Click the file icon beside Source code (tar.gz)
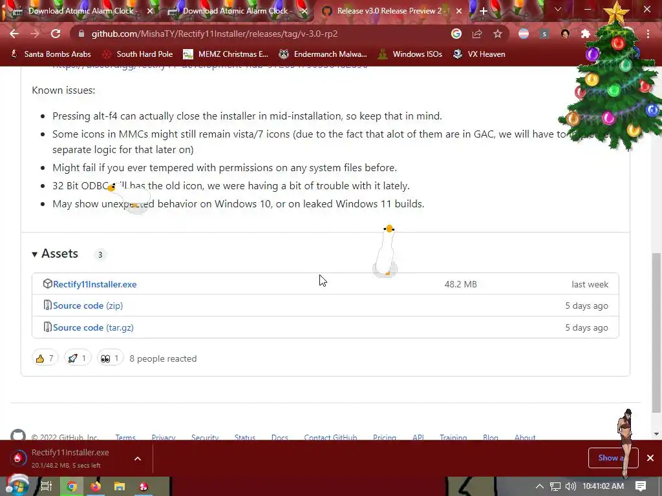This screenshot has height=496, width=662. (x=48, y=327)
